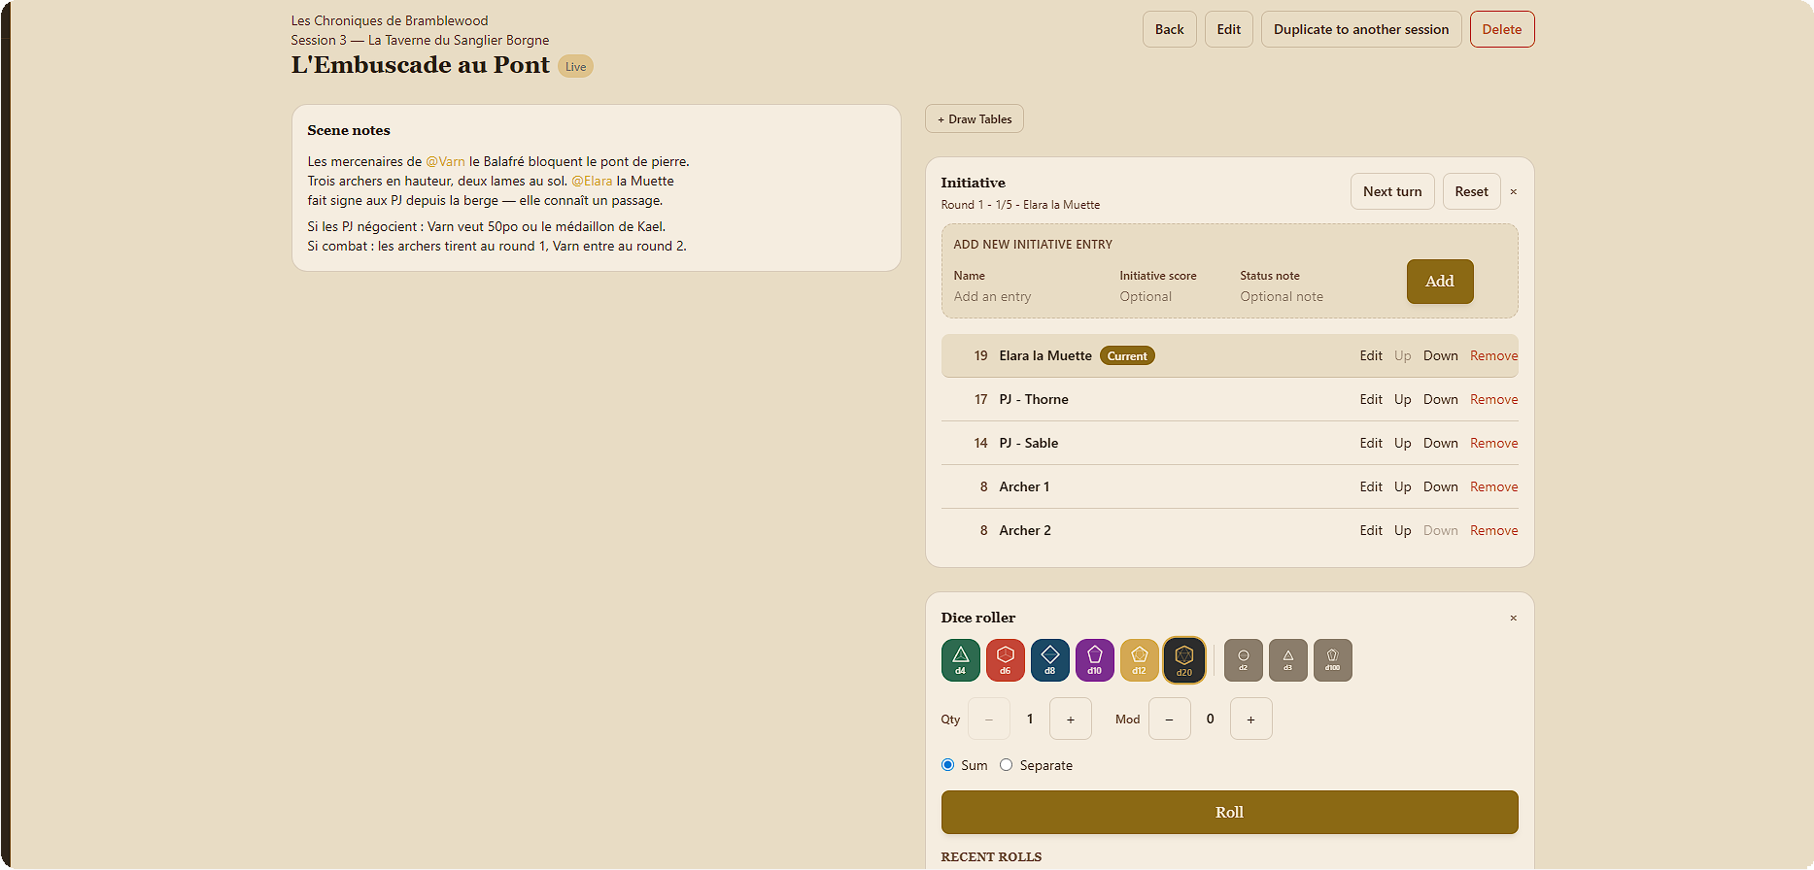Image resolution: width=1814 pixels, height=870 pixels.
Task: Select the yellow d12 die
Action: [1139, 660]
